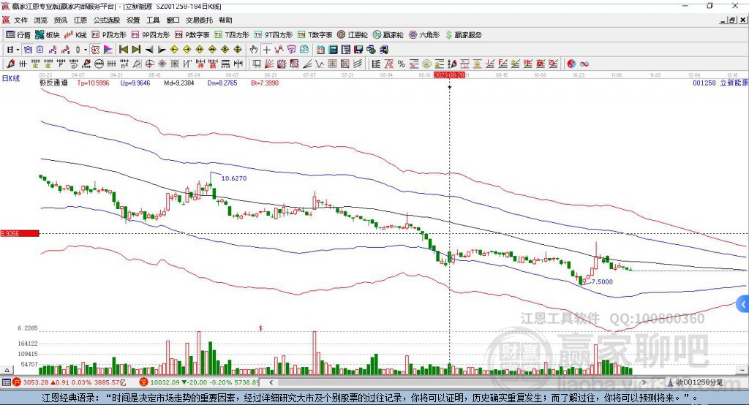Viewport: 749px width, 405px height.
Task: Step forward with the black right arrow
Action: pos(161,50)
